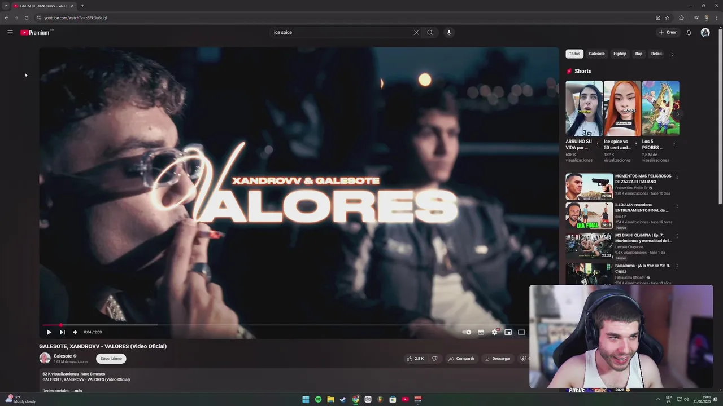Expand description with '...más'
This screenshot has height=406, width=723.
pos(77,391)
